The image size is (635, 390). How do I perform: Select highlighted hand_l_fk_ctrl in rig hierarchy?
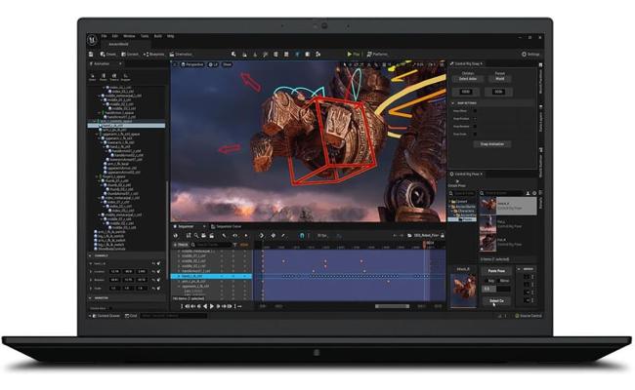pyautogui.click(x=127, y=126)
